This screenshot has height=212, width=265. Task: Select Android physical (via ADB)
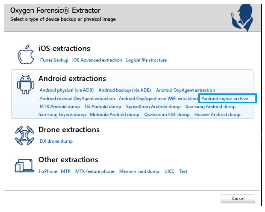[x=67, y=90]
